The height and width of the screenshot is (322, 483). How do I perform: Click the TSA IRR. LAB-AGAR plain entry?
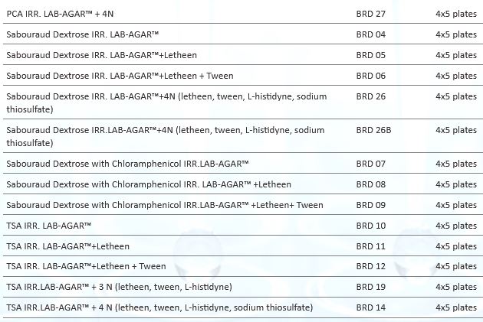[49, 226]
